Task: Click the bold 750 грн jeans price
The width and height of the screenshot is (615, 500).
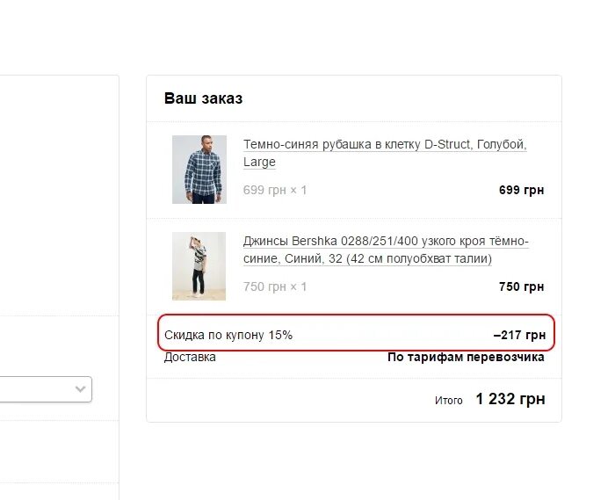Action: 521,286
